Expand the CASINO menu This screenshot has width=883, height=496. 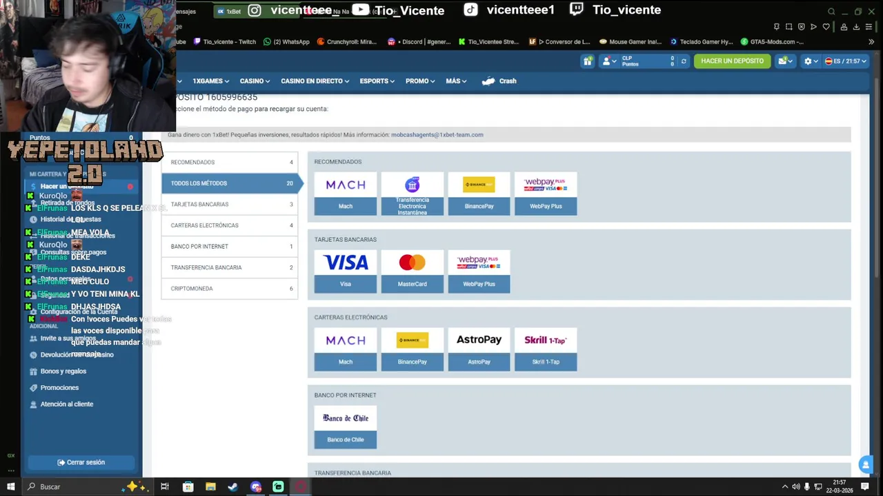tap(255, 81)
